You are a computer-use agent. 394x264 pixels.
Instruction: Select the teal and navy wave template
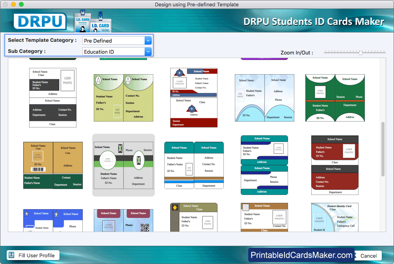click(x=264, y=165)
